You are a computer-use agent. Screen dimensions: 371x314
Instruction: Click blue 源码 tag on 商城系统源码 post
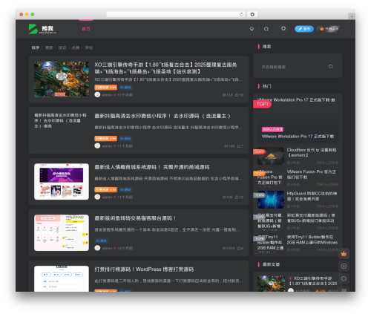click(125, 190)
